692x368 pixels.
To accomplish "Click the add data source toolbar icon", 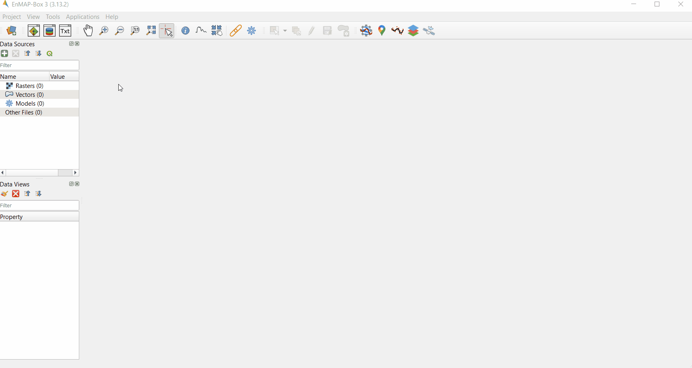I will pyautogui.click(x=12, y=31).
